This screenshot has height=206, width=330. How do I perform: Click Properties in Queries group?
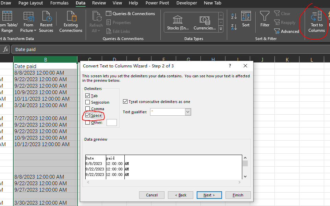coord(119,23)
